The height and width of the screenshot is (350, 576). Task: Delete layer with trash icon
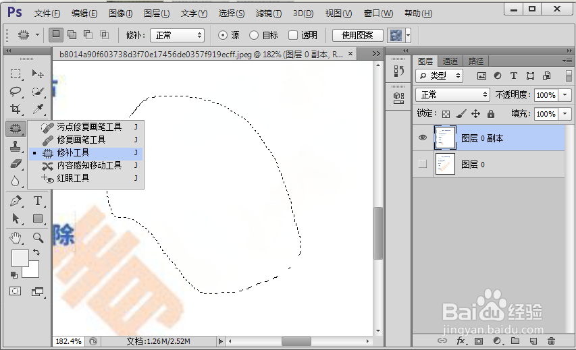[551, 341]
